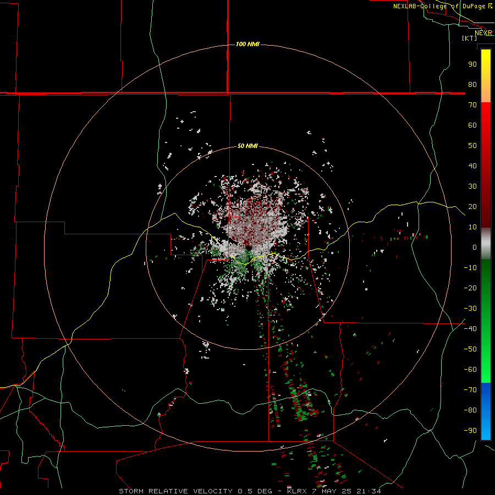Click the -40 value on velocity scale
Image resolution: width=495 pixels, height=495 pixels.
pos(470,329)
